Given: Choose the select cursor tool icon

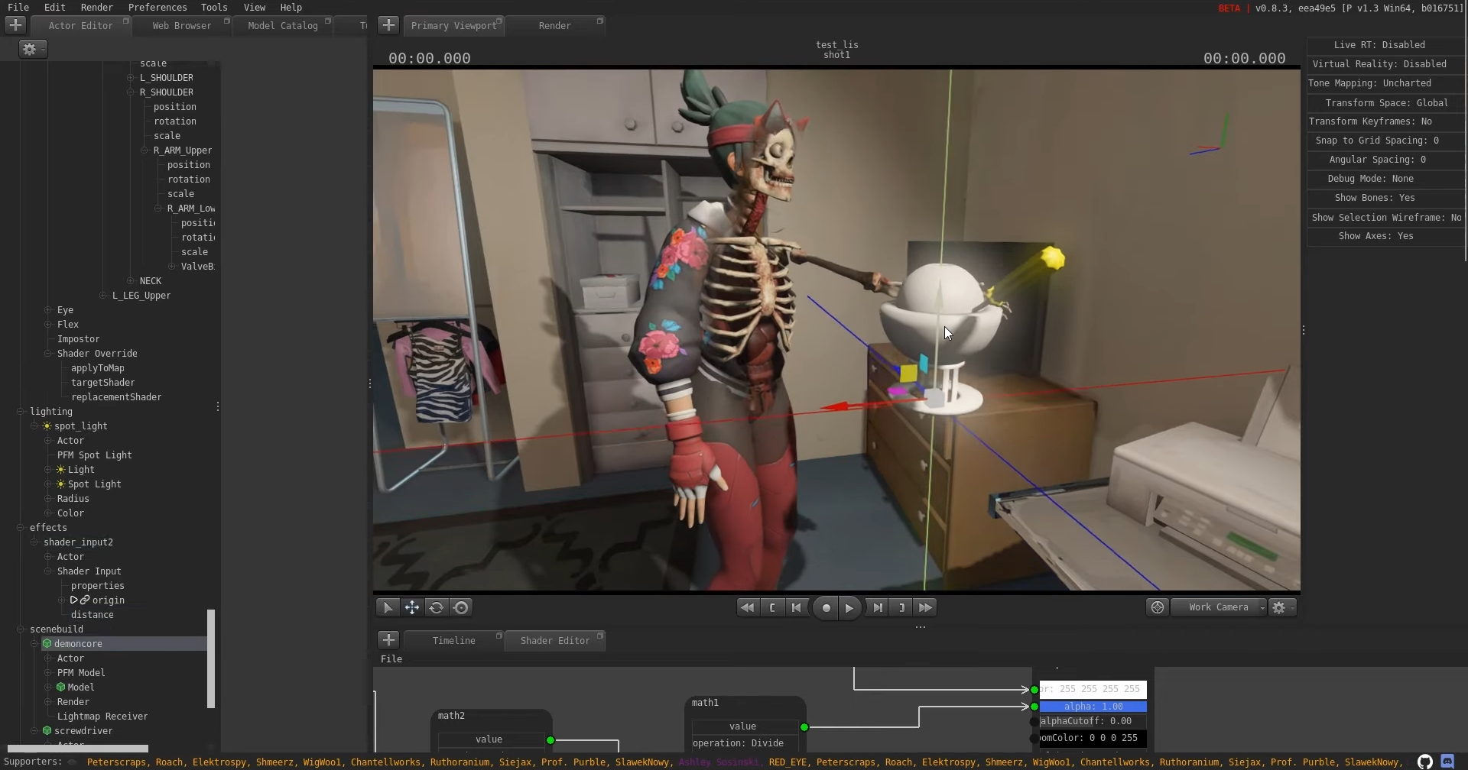Looking at the screenshot, I should click(388, 608).
